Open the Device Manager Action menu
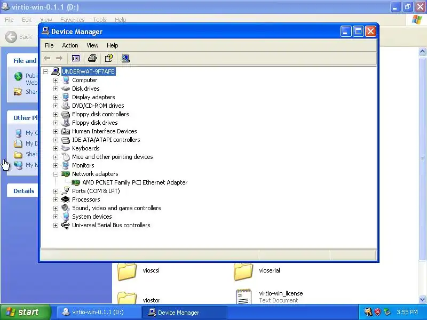 click(x=70, y=45)
